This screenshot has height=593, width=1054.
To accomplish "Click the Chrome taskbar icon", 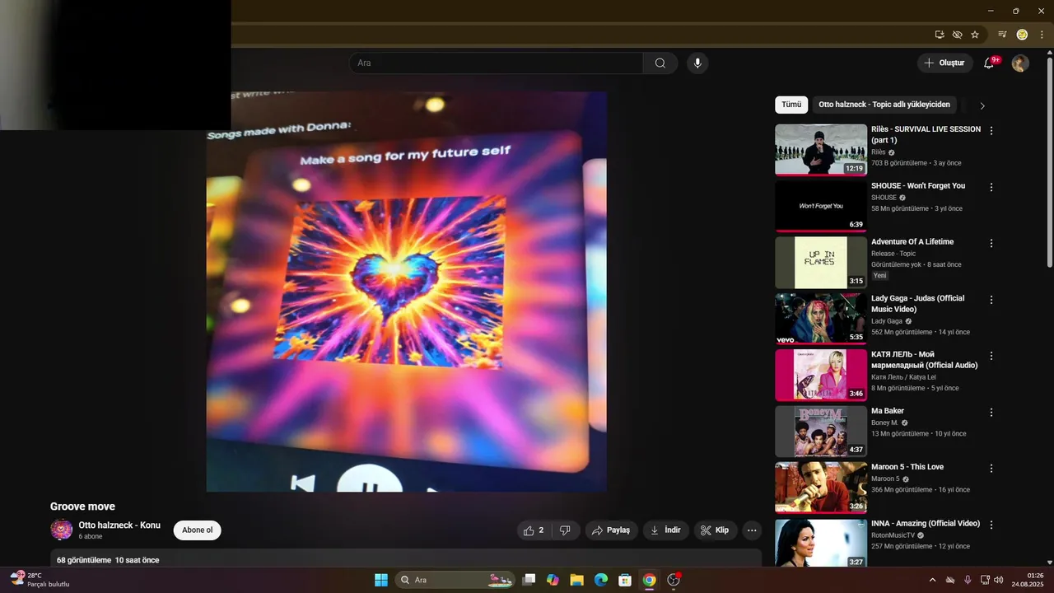I will 649,580.
